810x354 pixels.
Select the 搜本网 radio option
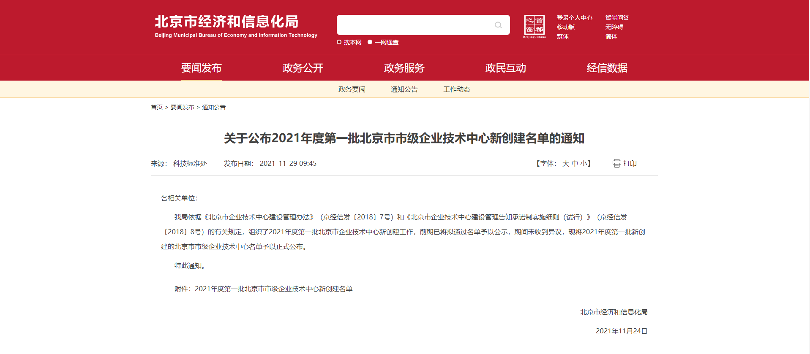[x=339, y=42]
